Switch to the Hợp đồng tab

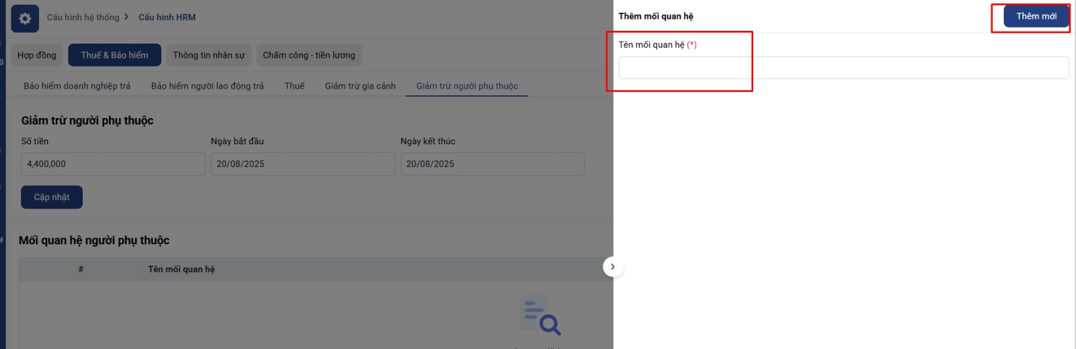point(37,55)
